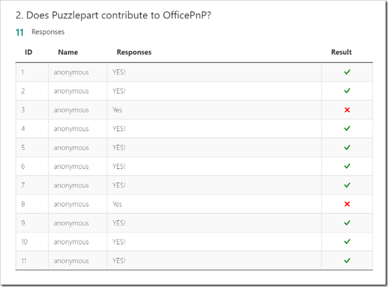The image size is (388, 287).
Task: Click the green checkmark for ID 9
Action: (x=347, y=223)
